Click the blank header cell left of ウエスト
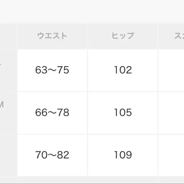The height and width of the screenshot is (184, 184). click(8, 36)
